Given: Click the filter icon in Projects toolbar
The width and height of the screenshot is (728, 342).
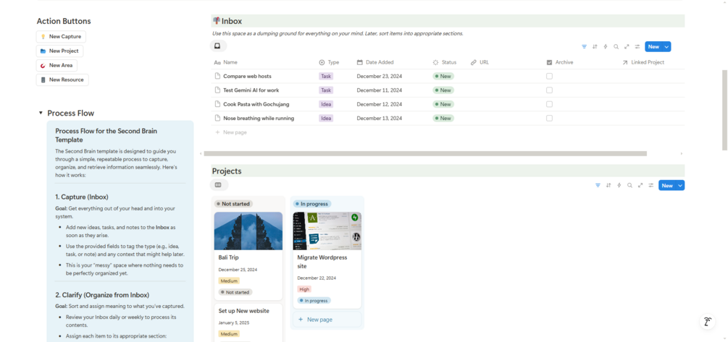Looking at the screenshot, I should (x=598, y=185).
